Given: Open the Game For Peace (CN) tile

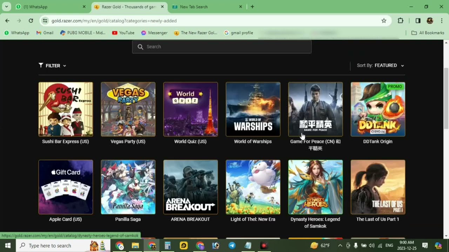Looking at the screenshot, I should click(x=315, y=109).
